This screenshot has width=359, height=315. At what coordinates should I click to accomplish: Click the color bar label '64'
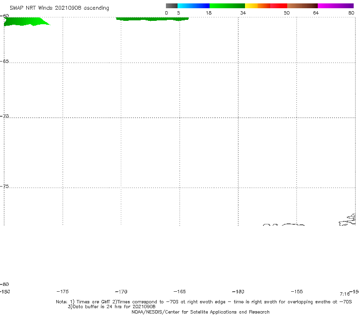tap(316, 13)
